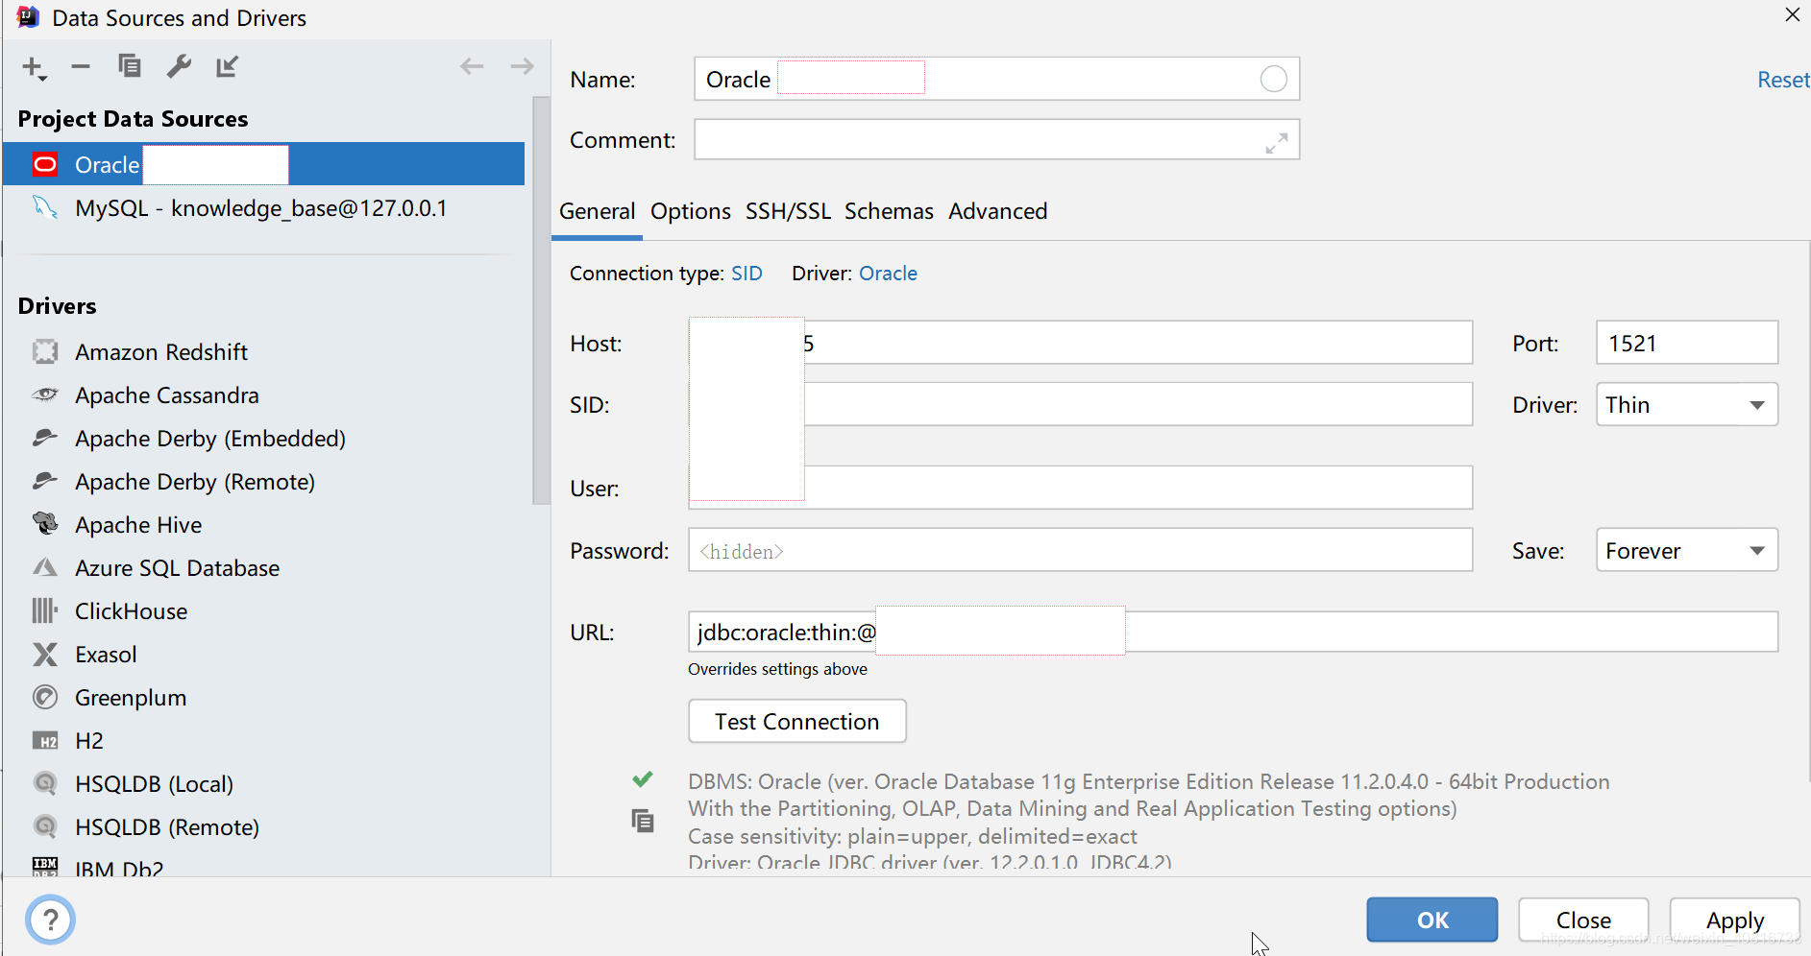This screenshot has width=1811, height=956.
Task: Click the Amazon Redshift driver icon
Action: (x=45, y=351)
